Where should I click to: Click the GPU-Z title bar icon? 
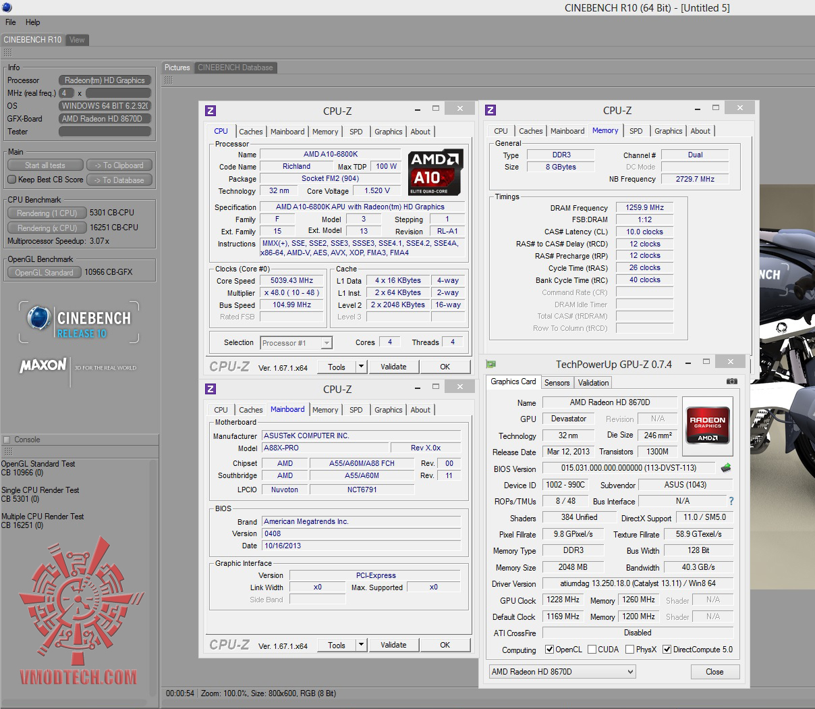[491, 365]
